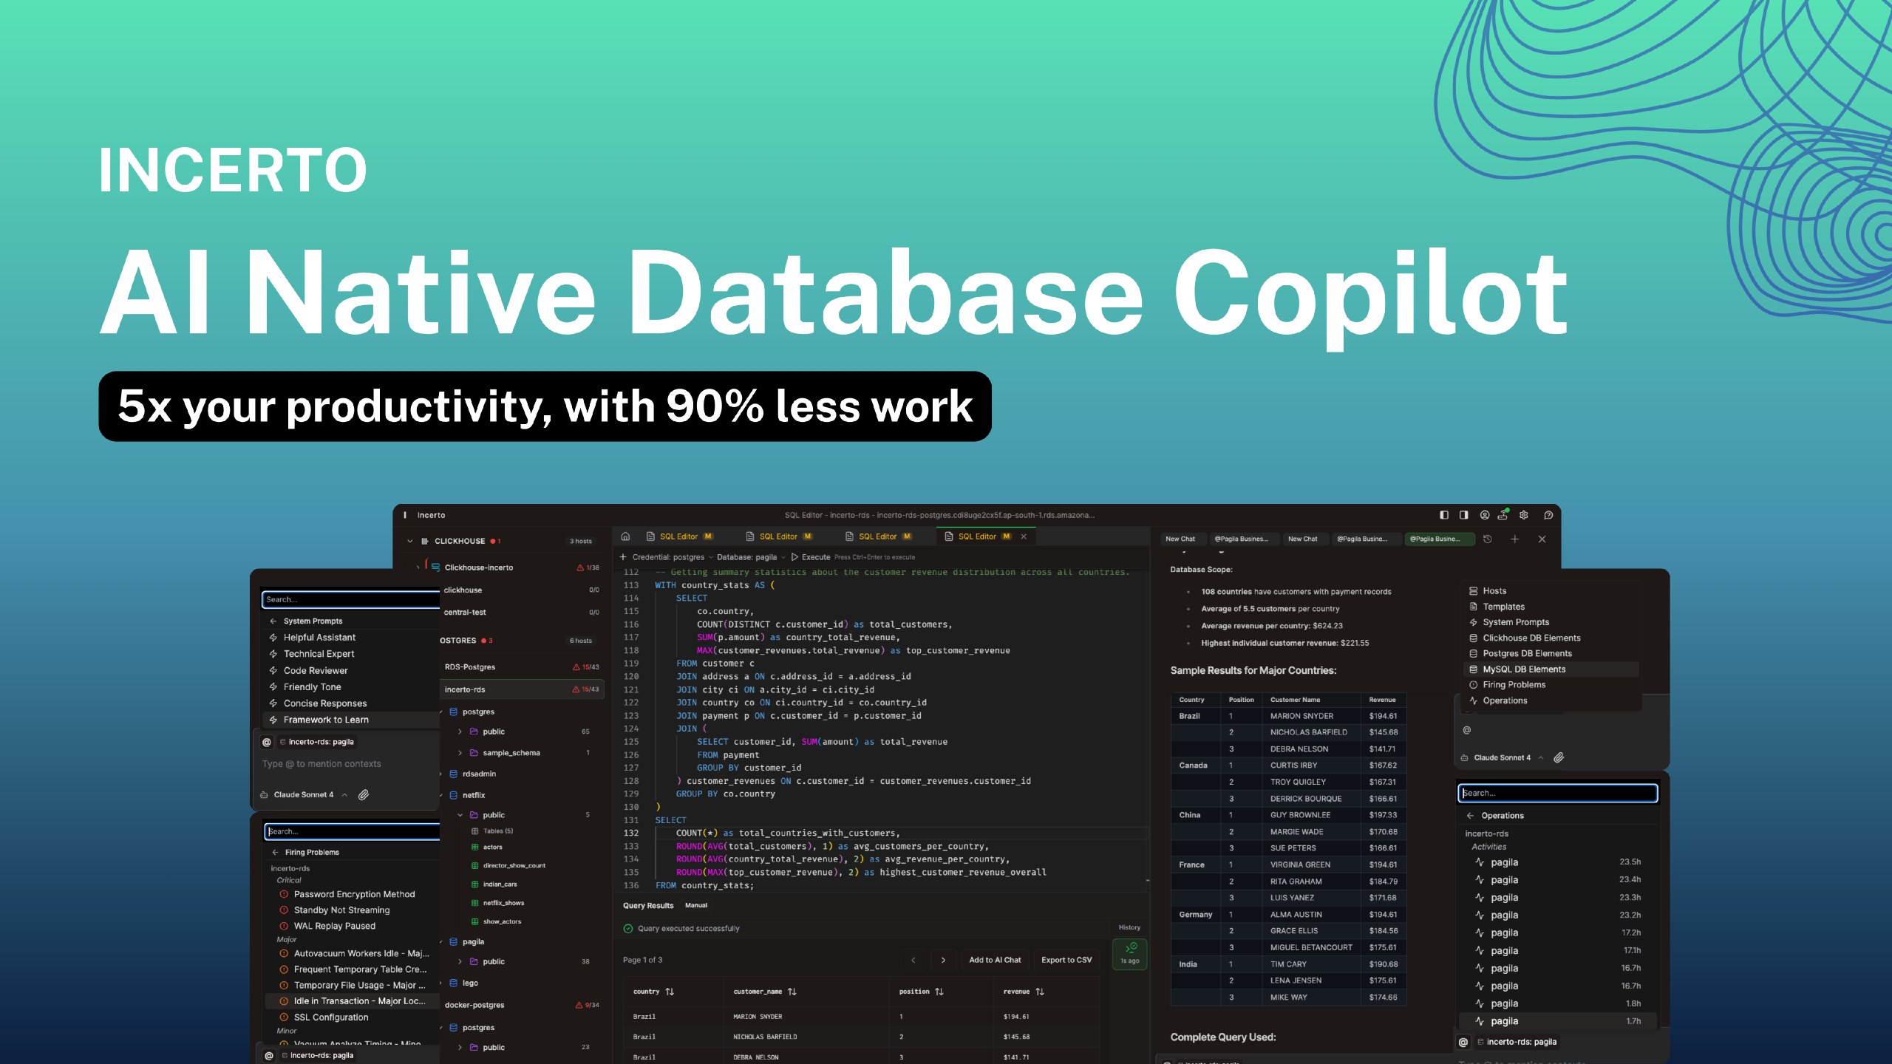Click the home icon above editor
This screenshot has height=1064, width=1892.
coord(625,536)
